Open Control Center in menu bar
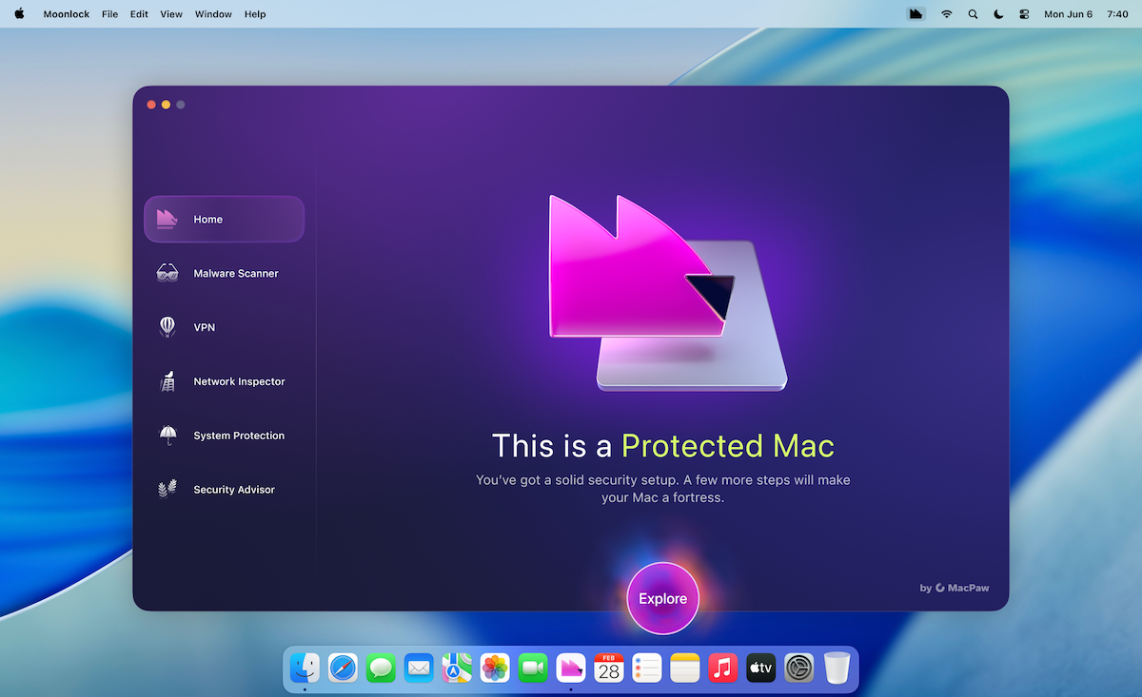Viewport: 1142px width, 697px height. 1024,14
